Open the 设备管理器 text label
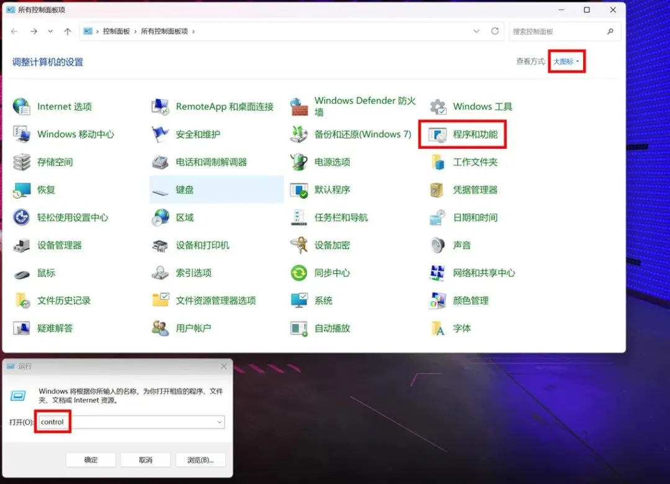 59,245
